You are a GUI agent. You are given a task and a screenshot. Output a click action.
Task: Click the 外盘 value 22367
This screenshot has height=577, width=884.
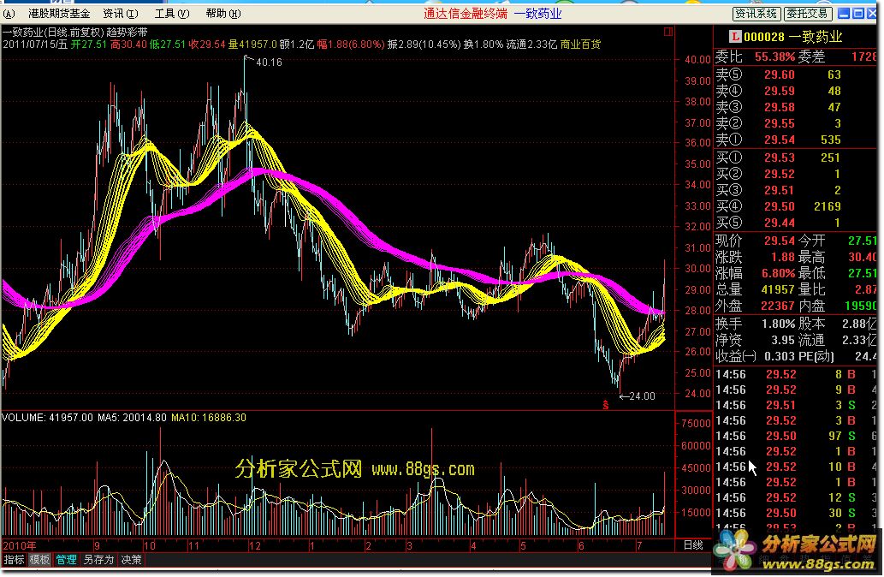(x=777, y=306)
